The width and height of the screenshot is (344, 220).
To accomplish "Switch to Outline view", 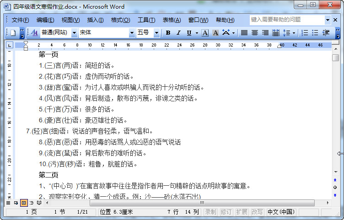I will point(32,203).
